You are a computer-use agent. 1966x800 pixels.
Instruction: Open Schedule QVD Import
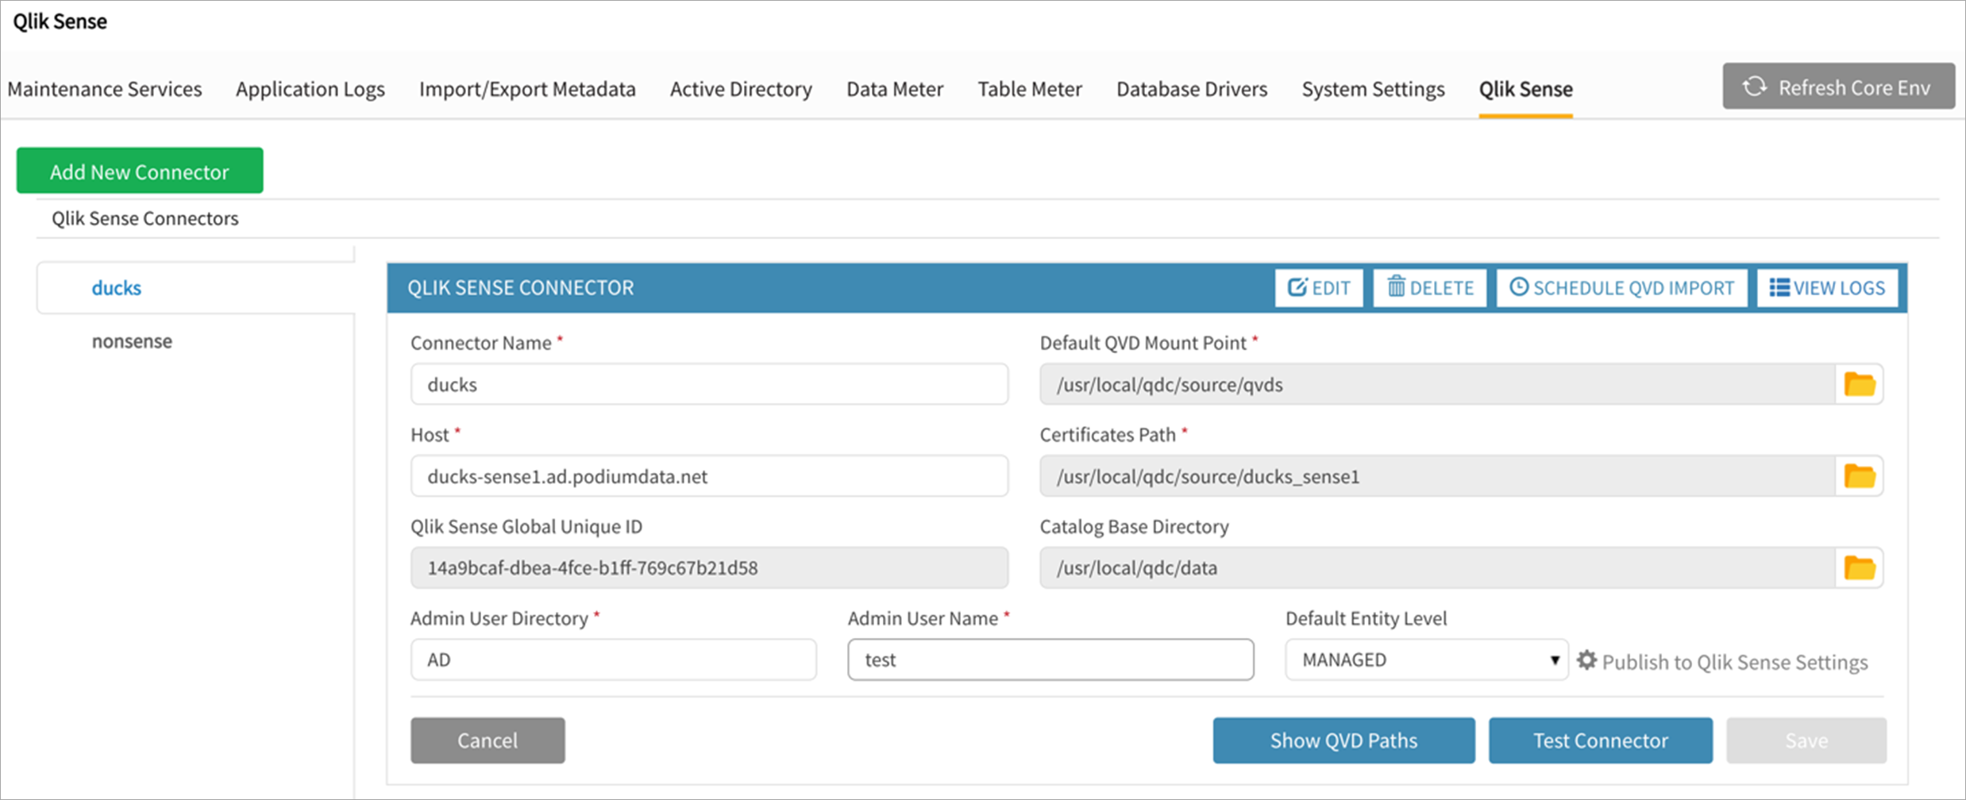(1621, 288)
